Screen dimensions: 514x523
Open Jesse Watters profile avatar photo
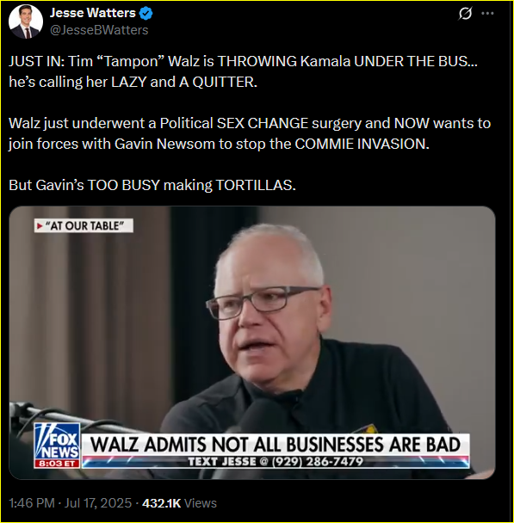(x=26, y=22)
